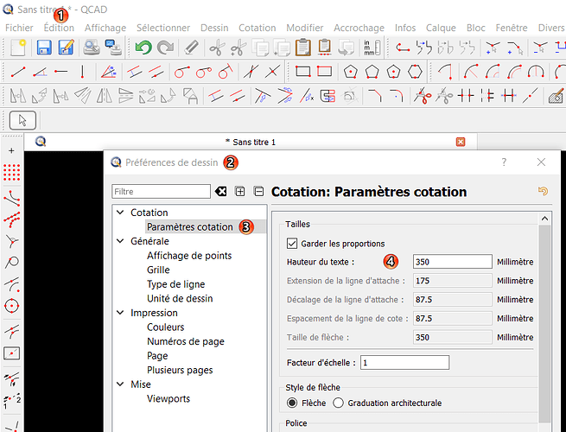This screenshot has height=432, width=566.
Task: Click the scrollbar up arrow
Action: click(x=544, y=219)
